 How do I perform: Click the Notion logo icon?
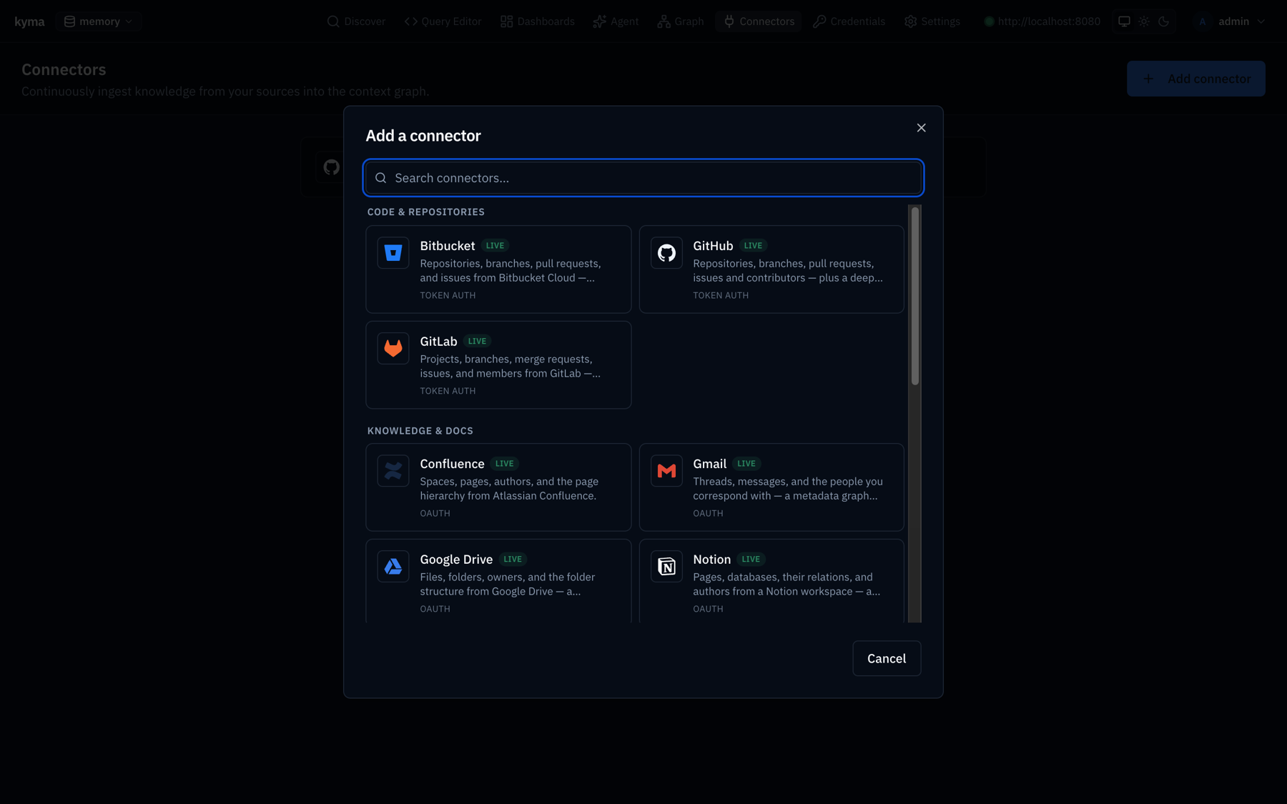click(x=666, y=567)
